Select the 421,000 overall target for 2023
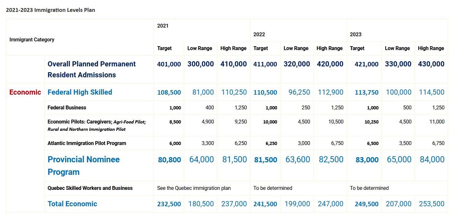 click(x=366, y=64)
